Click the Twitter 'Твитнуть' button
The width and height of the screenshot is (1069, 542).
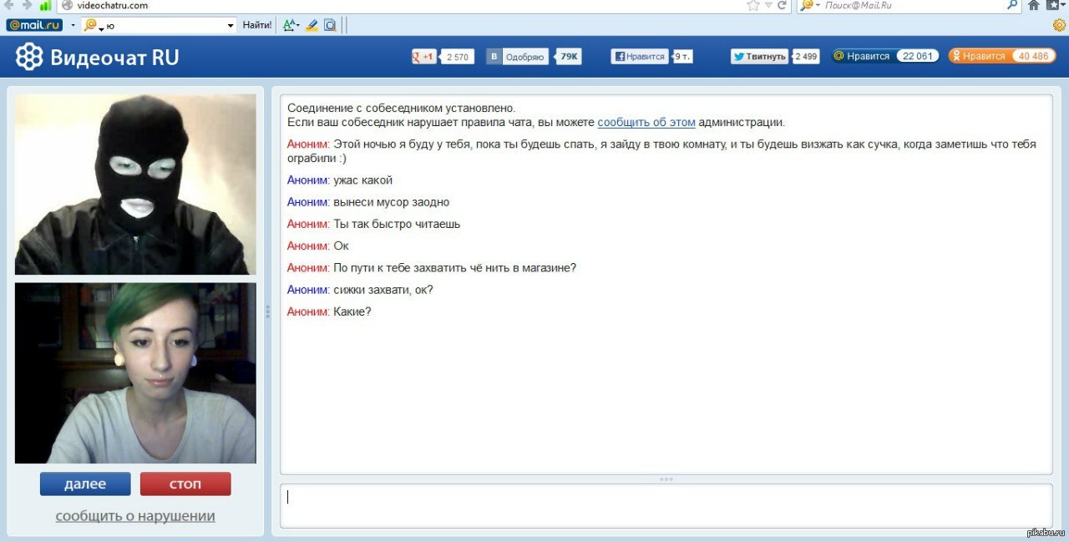pyautogui.click(x=759, y=57)
